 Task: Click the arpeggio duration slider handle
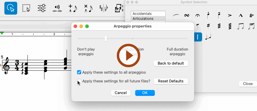pos(106,39)
